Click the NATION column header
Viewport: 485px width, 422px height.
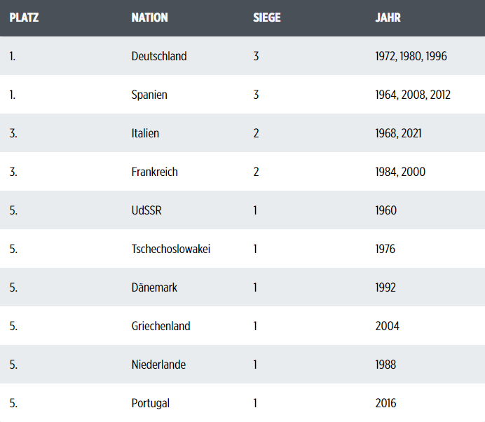point(149,18)
